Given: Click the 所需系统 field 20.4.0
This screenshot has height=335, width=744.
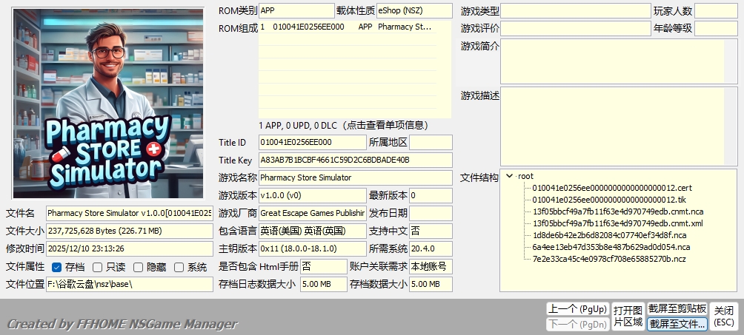Looking at the screenshot, I should pyautogui.click(x=431, y=248).
